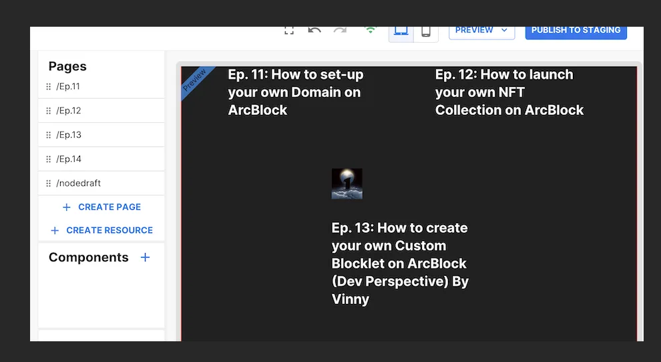Open the /nodedraft page
This screenshot has height=362, width=661.
(x=101, y=183)
